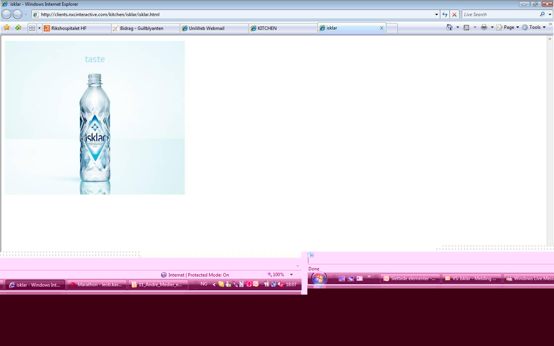
Task: Open VS: Isklar - Melding taskbar button
Action: [x=471, y=278]
